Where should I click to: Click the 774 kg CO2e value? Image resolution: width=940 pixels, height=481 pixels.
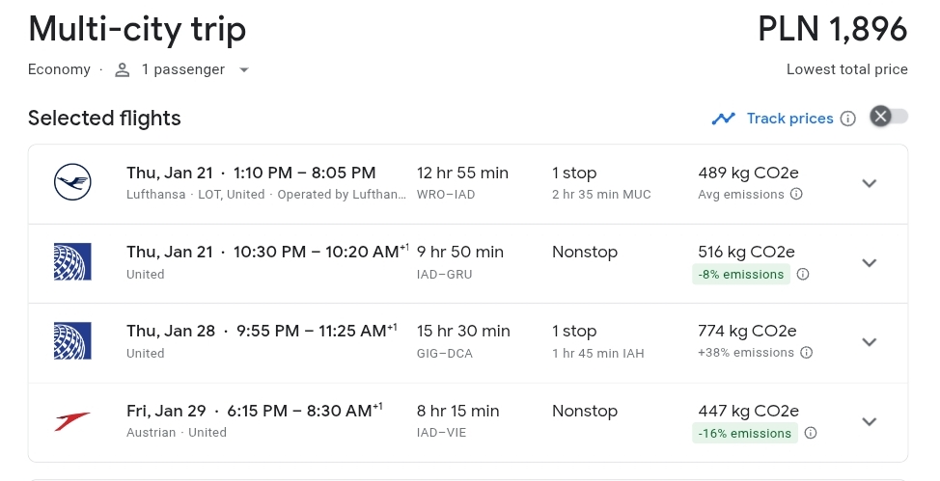[x=747, y=332]
